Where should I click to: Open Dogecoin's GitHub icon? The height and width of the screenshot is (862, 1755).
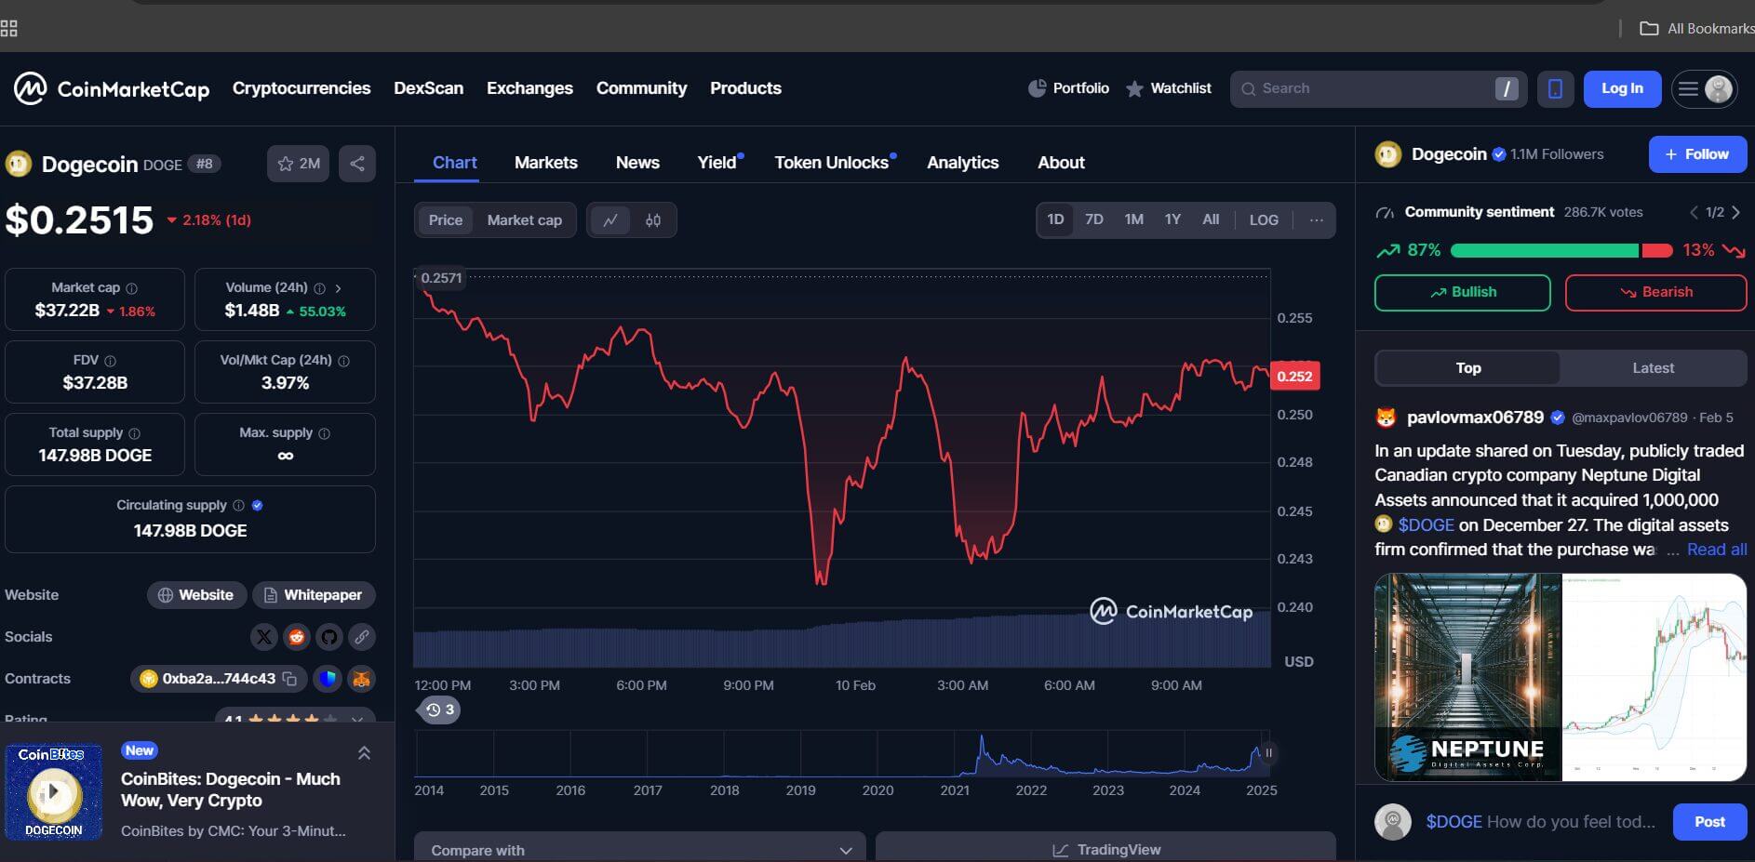pyautogui.click(x=329, y=637)
